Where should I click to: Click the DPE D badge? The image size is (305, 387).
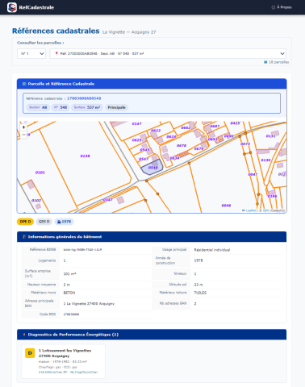coord(25,222)
